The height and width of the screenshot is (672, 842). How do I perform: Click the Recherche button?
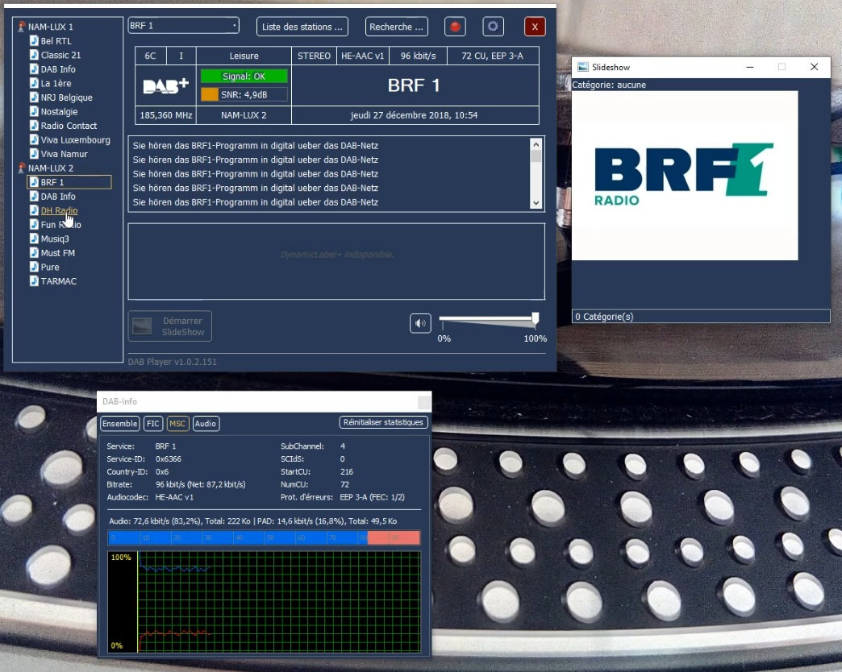[x=396, y=27]
